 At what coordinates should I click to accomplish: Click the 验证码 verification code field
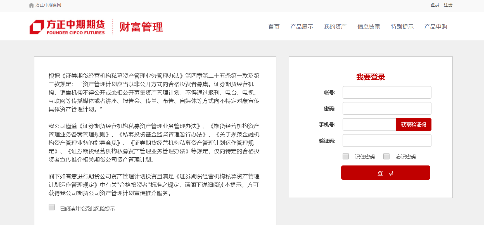pos(387,141)
